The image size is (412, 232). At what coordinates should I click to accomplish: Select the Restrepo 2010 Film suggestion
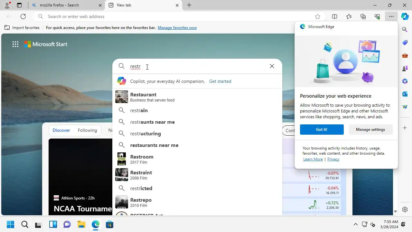pyautogui.click(x=197, y=202)
